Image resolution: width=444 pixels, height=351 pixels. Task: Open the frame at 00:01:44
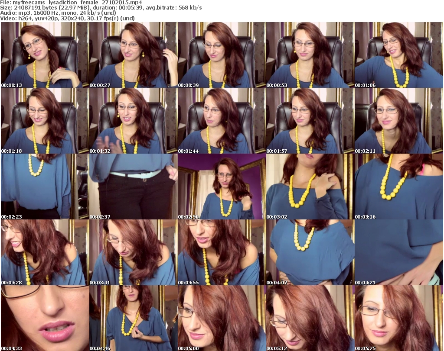pos(222,121)
